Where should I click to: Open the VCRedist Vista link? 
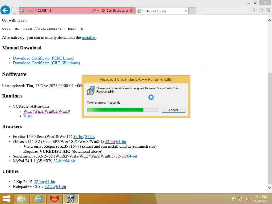tap(28, 116)
